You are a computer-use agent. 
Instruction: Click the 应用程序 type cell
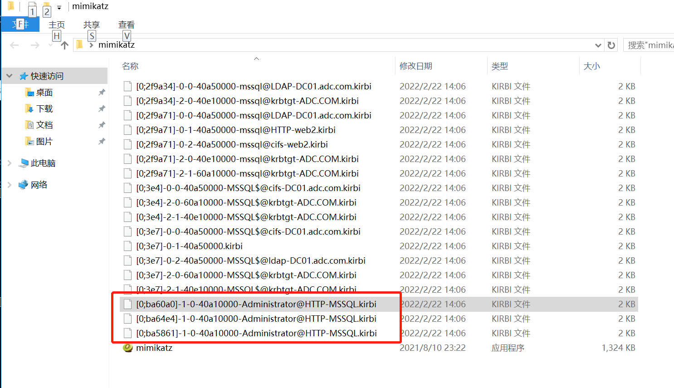508,348
